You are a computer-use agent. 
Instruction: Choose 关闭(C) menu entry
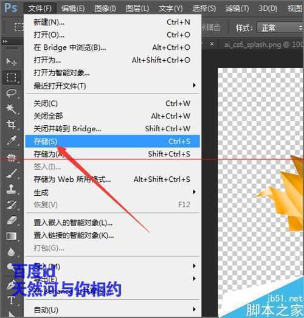(112, 103)
